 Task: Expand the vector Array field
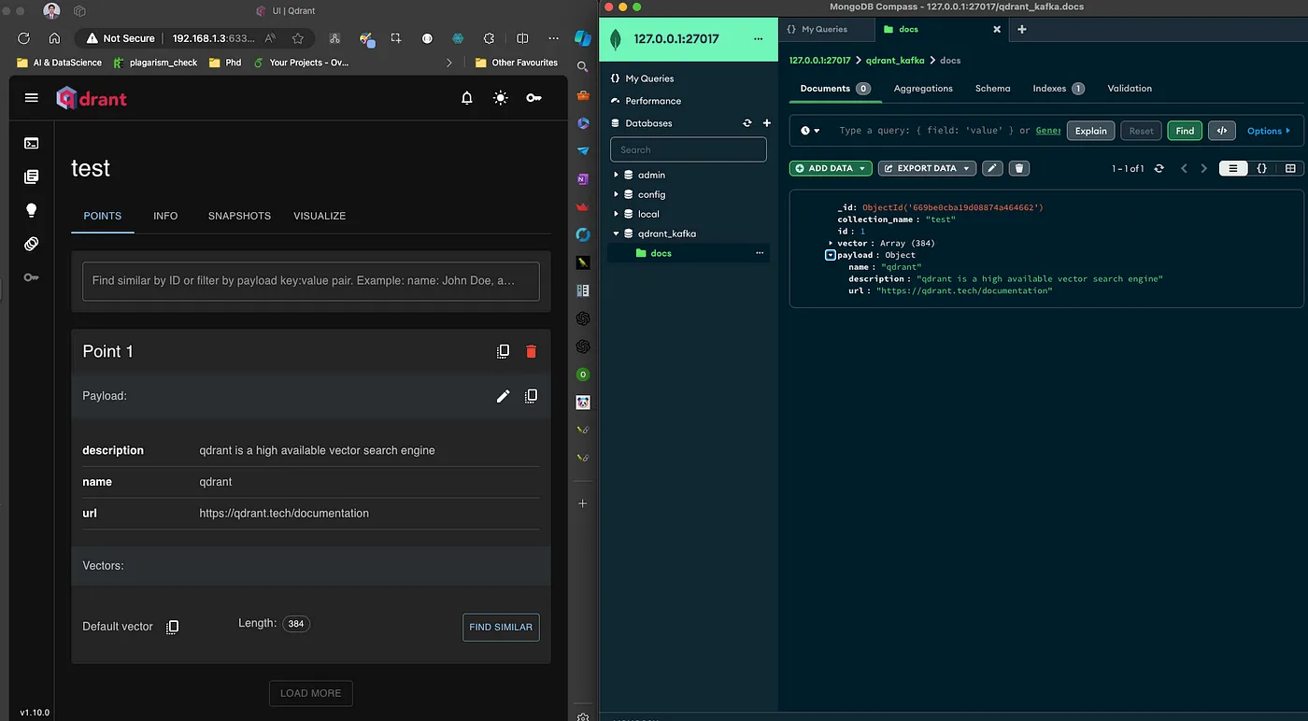point(831,243)
